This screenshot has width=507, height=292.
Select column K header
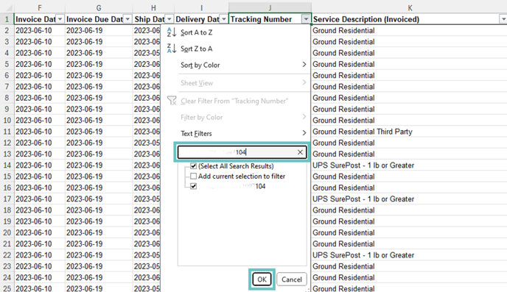409,8
